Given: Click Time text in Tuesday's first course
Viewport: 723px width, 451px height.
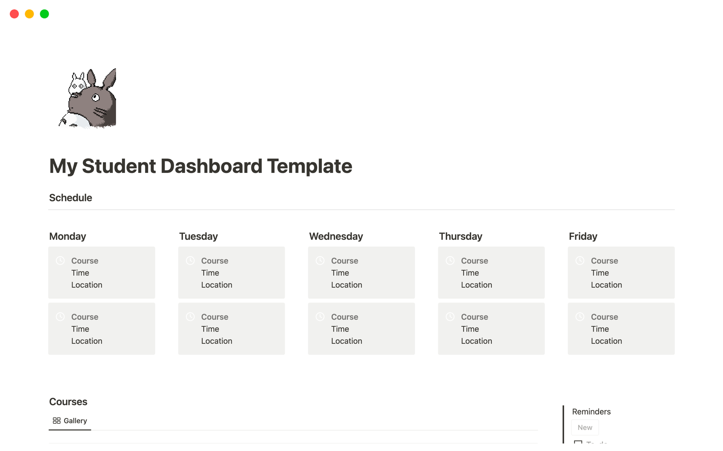Looking at the screenshot, I should tap(210, 273).
